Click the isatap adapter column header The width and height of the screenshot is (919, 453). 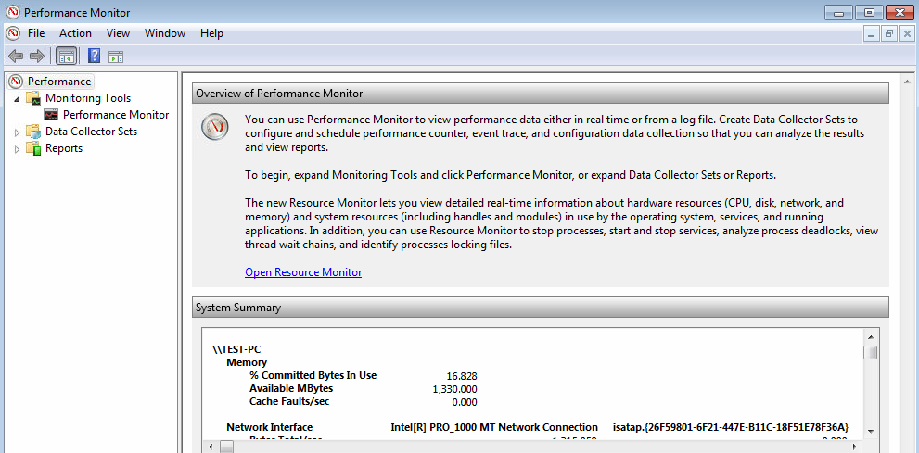click(731, 427)
